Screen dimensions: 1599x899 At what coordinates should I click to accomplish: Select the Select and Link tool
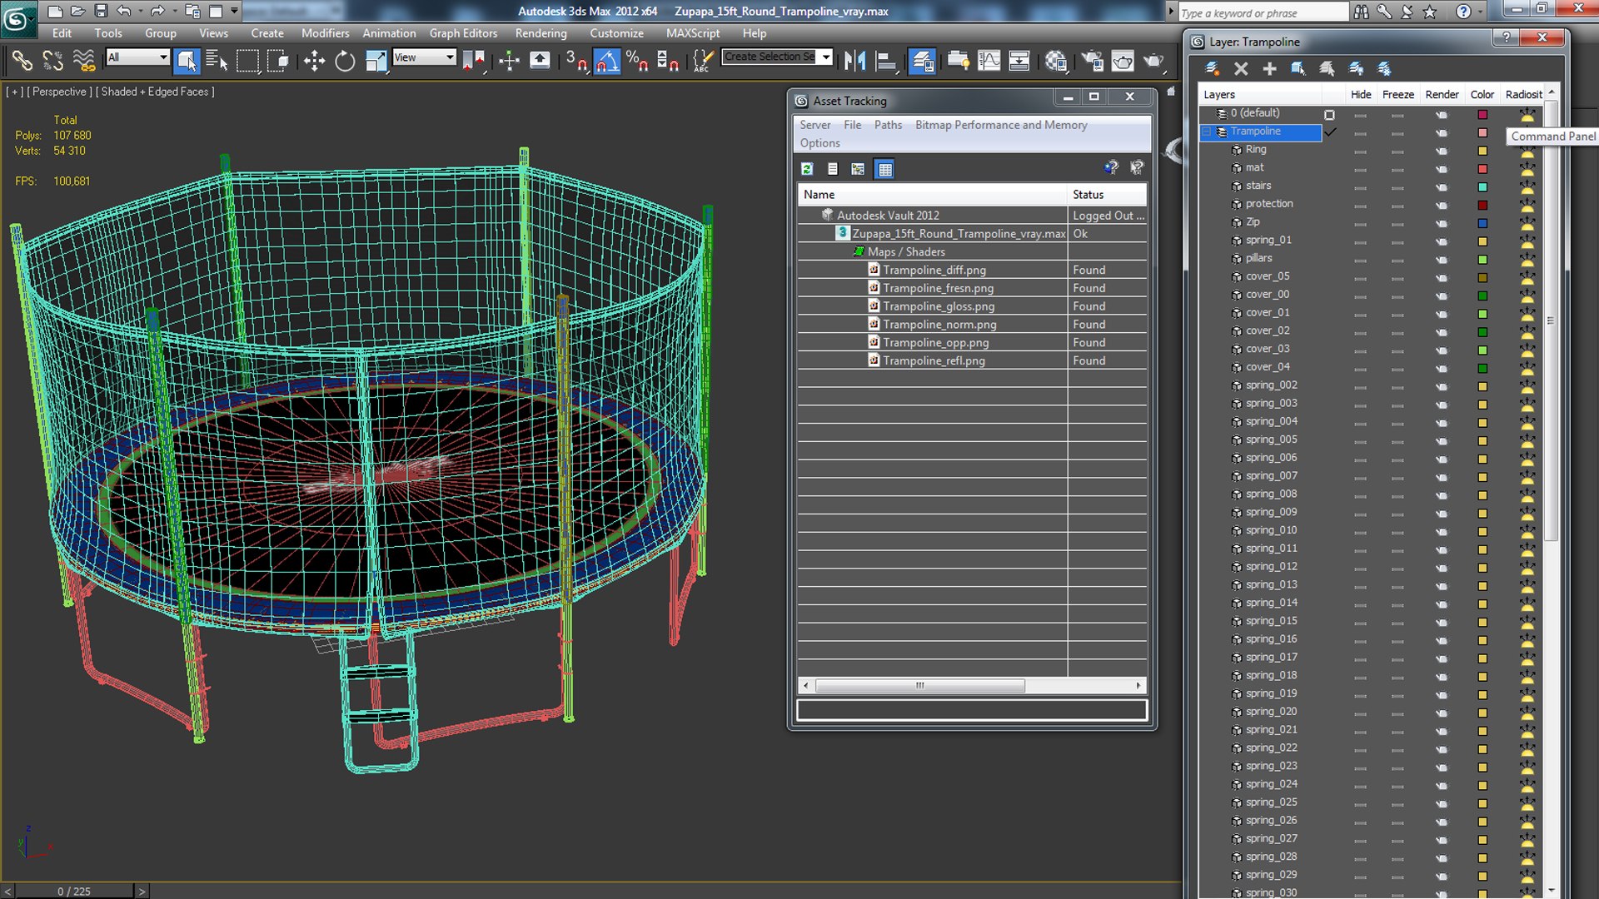click(x=22, y=61)
